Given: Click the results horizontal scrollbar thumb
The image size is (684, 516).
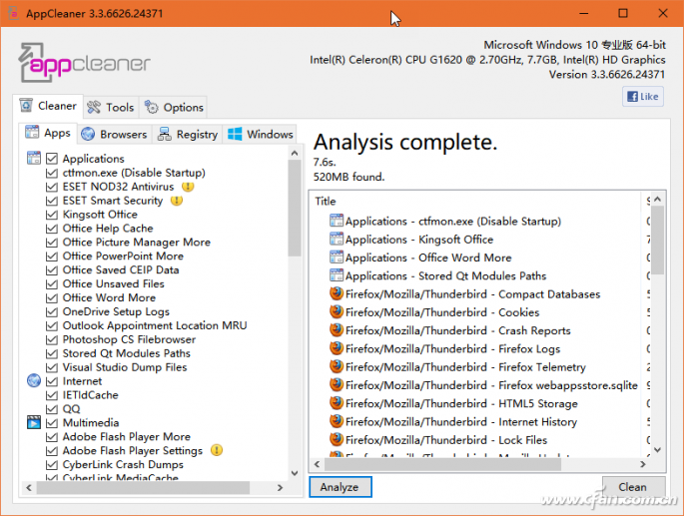Looking at the screenshot, I should (442, 464).
